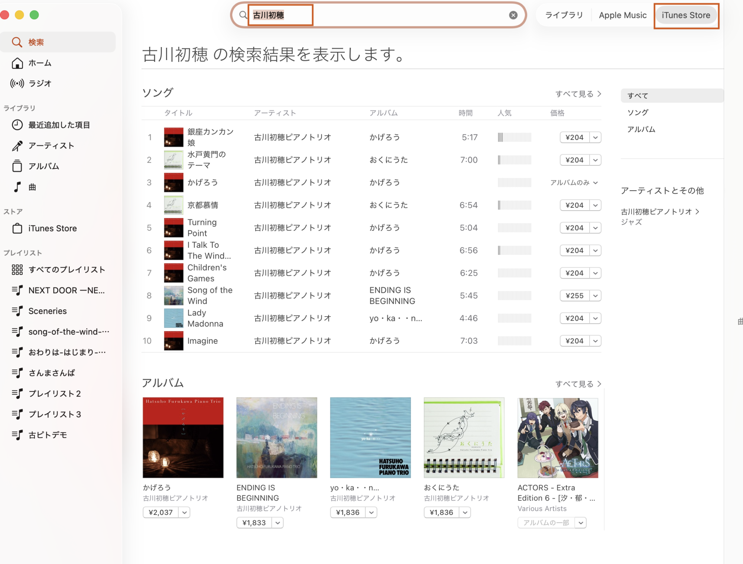Click すべて見る link for songs section
Viewport: 743px width, 564px height.
click(x=578, y=94)
